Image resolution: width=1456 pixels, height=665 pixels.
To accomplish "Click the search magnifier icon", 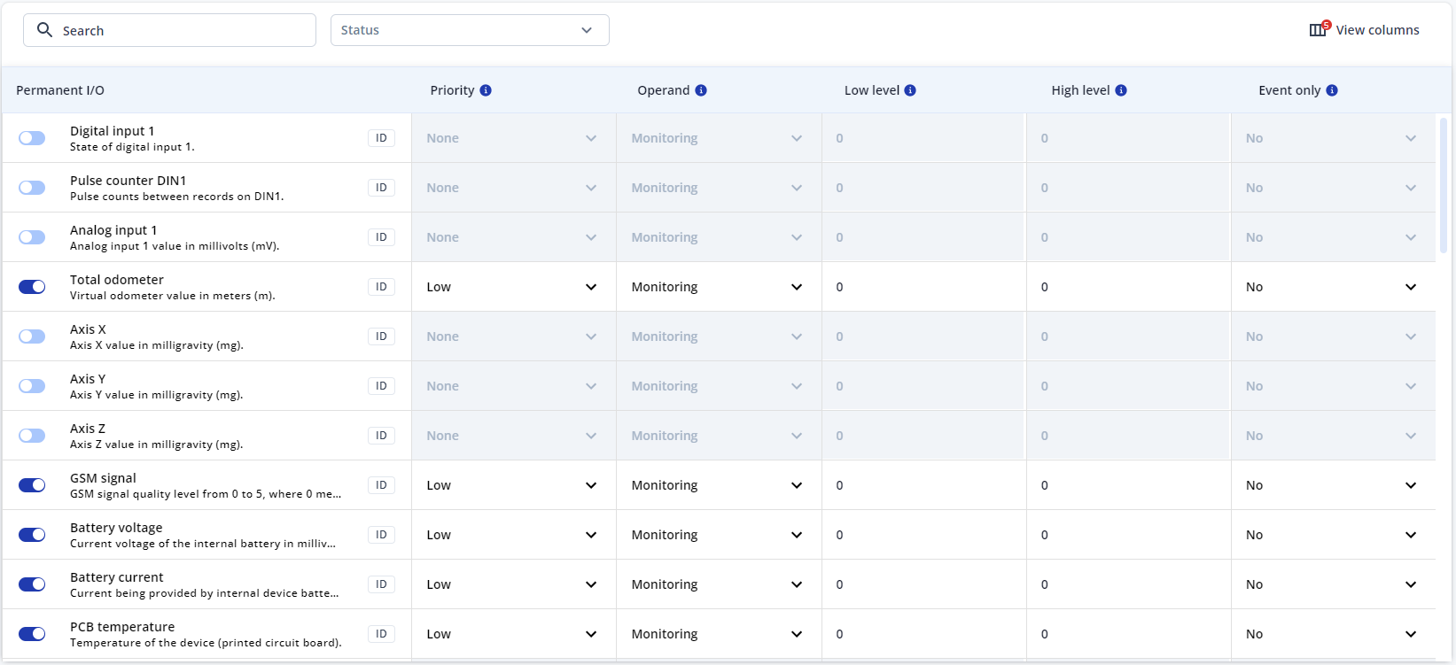I will [x=44, y=30].
